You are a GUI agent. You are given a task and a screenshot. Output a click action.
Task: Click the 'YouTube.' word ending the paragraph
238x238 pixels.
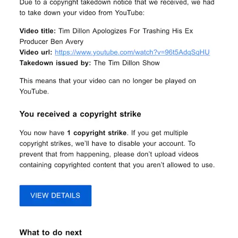pos(34,91)
